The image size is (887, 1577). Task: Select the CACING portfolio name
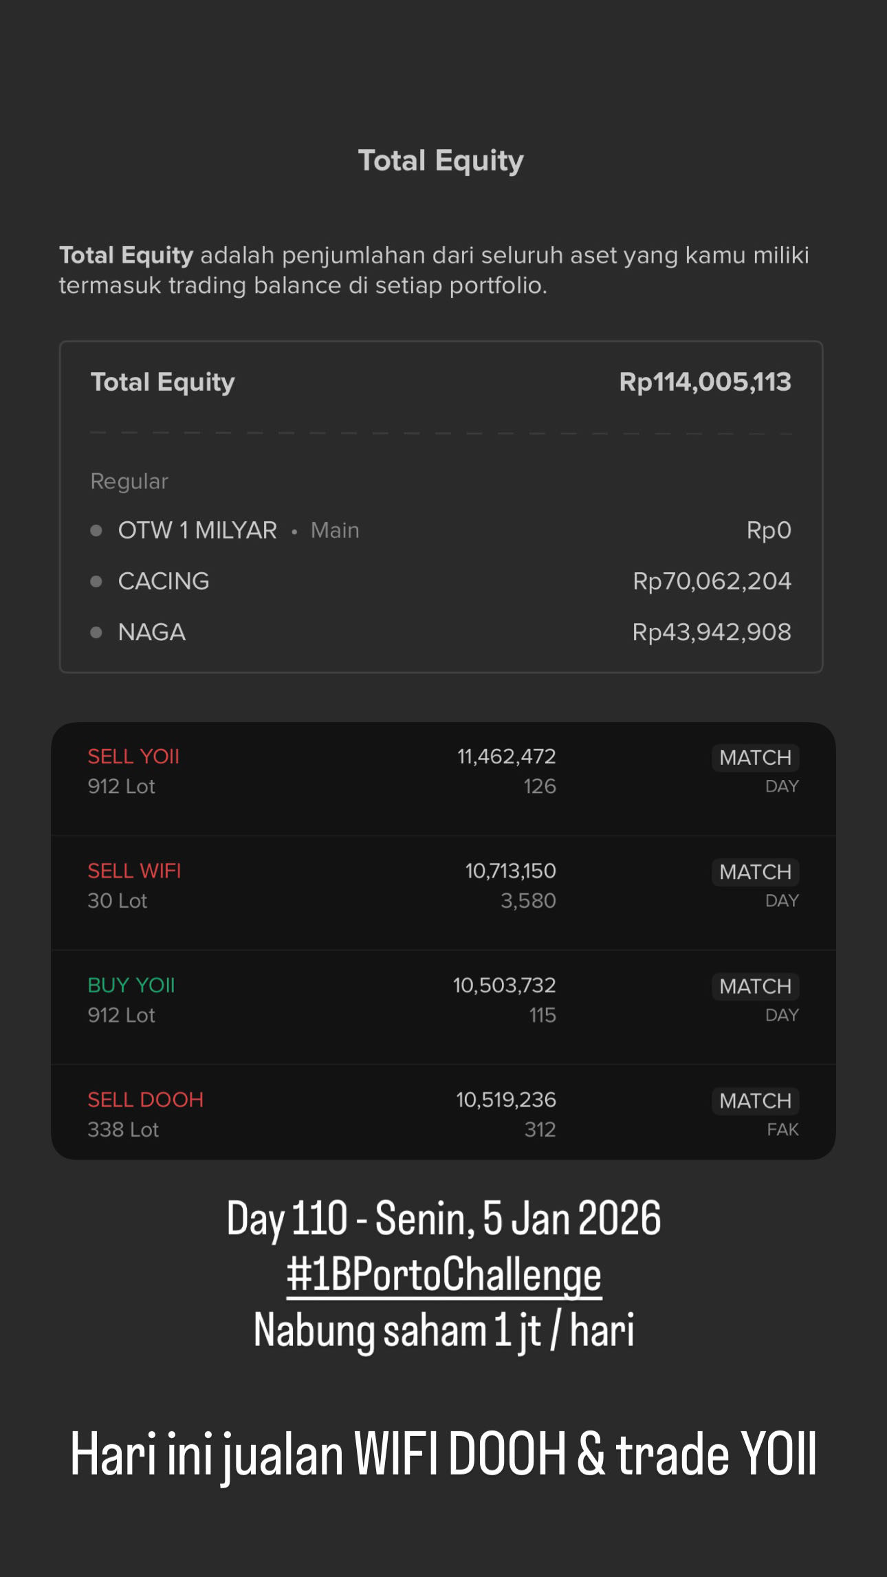(x=164, y=581)
